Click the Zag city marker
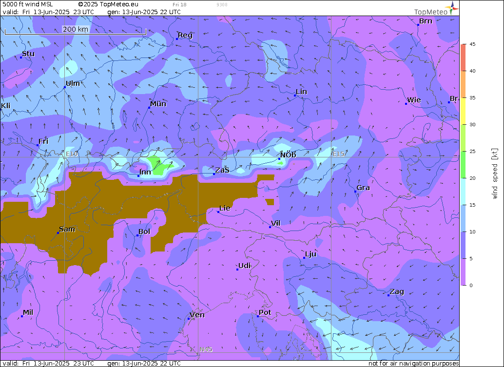504x367 pixels. click(x=388, y=295)
